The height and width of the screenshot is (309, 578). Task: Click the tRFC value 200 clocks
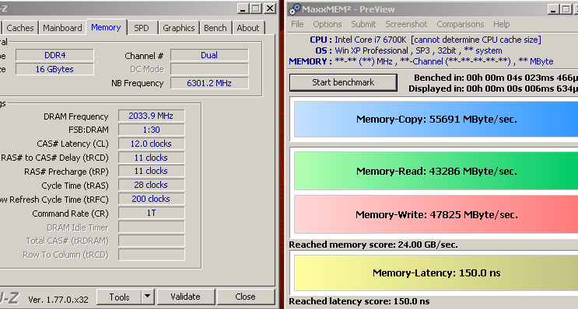(x=151, y=199)
